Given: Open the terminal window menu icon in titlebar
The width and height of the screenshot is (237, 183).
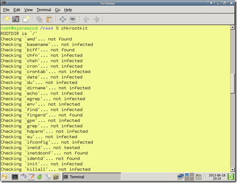Looking at the screenshot, I should [4, 3].
